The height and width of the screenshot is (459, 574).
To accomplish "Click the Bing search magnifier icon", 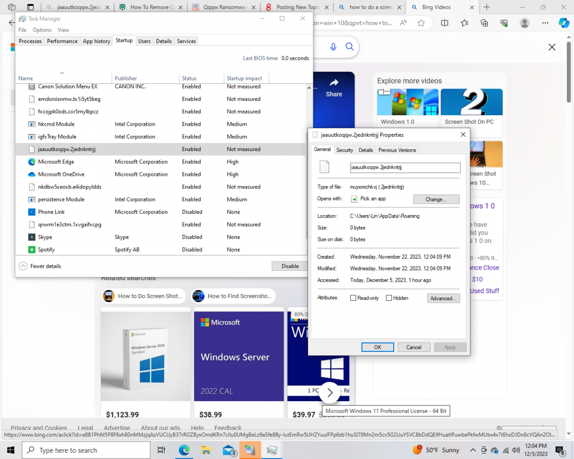I will click(350, 46).
